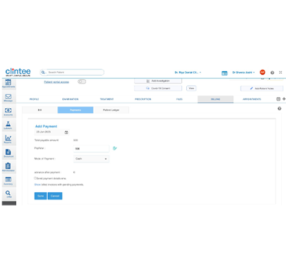Viewport: 286px width, 272px height.
Task: Click the calendar icon in the payment date field
Action: pos(67,132)
